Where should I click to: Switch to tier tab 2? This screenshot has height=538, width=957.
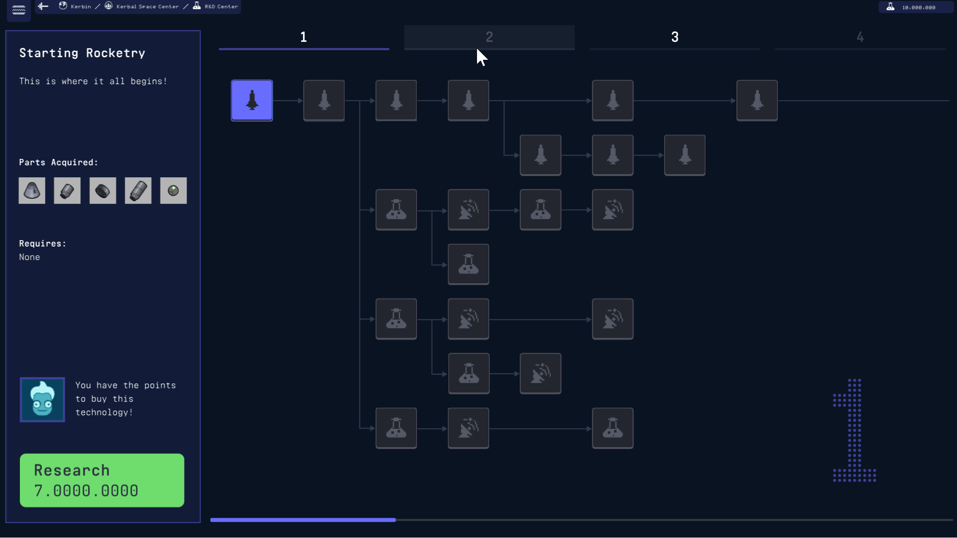(489, 37)
